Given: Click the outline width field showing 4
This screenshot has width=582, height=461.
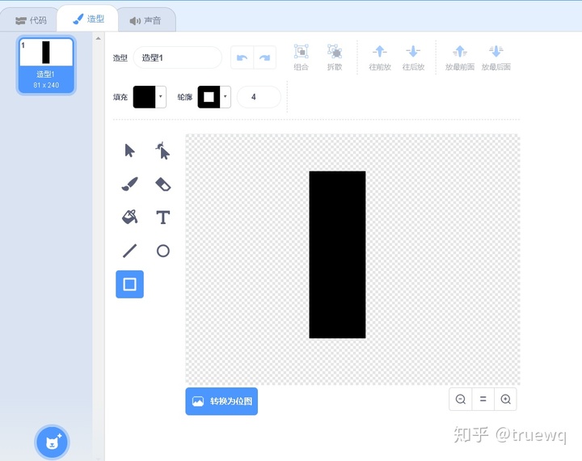Looking at the screenshot, I should (259, 97).
